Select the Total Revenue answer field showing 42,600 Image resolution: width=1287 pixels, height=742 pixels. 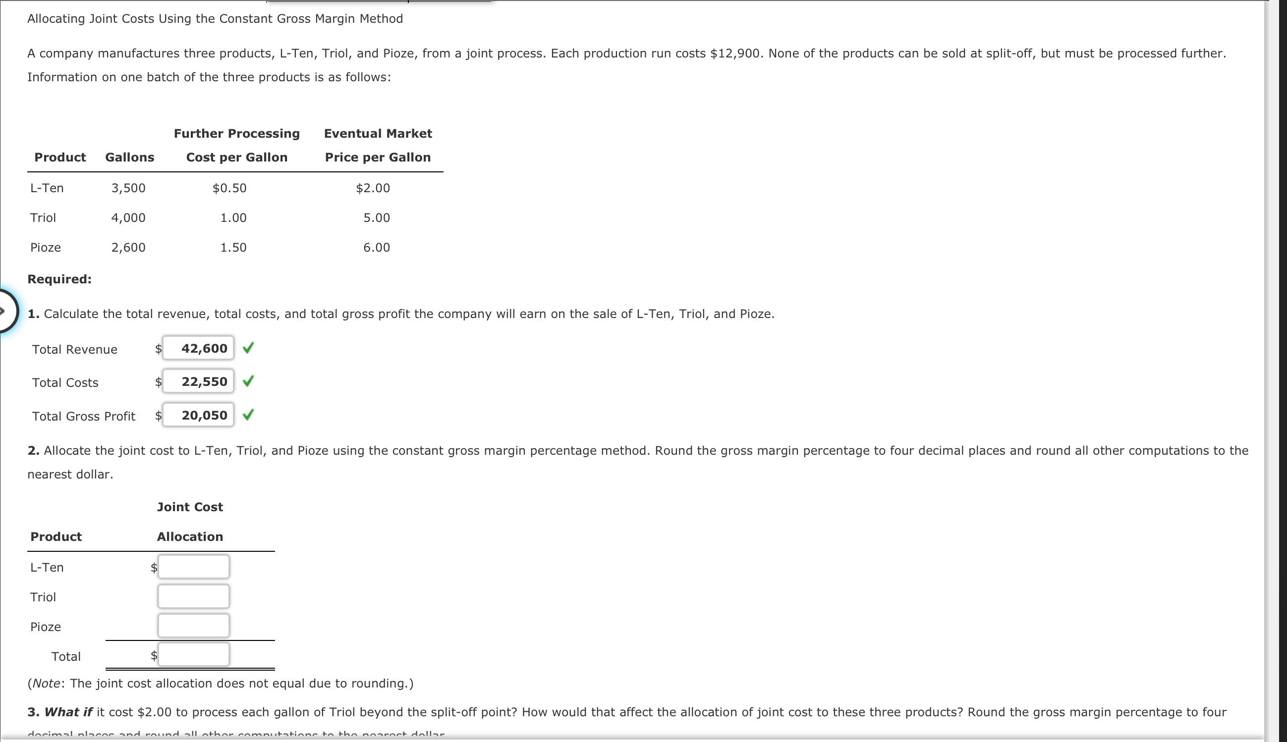(x=199, y=349)
